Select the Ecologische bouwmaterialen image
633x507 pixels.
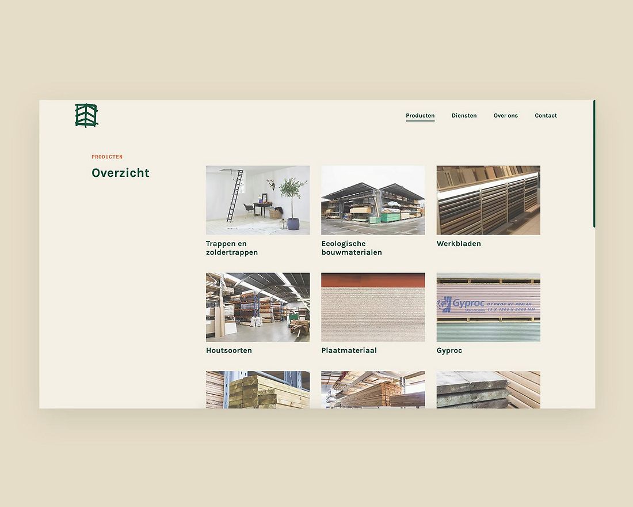coord(373,200)
